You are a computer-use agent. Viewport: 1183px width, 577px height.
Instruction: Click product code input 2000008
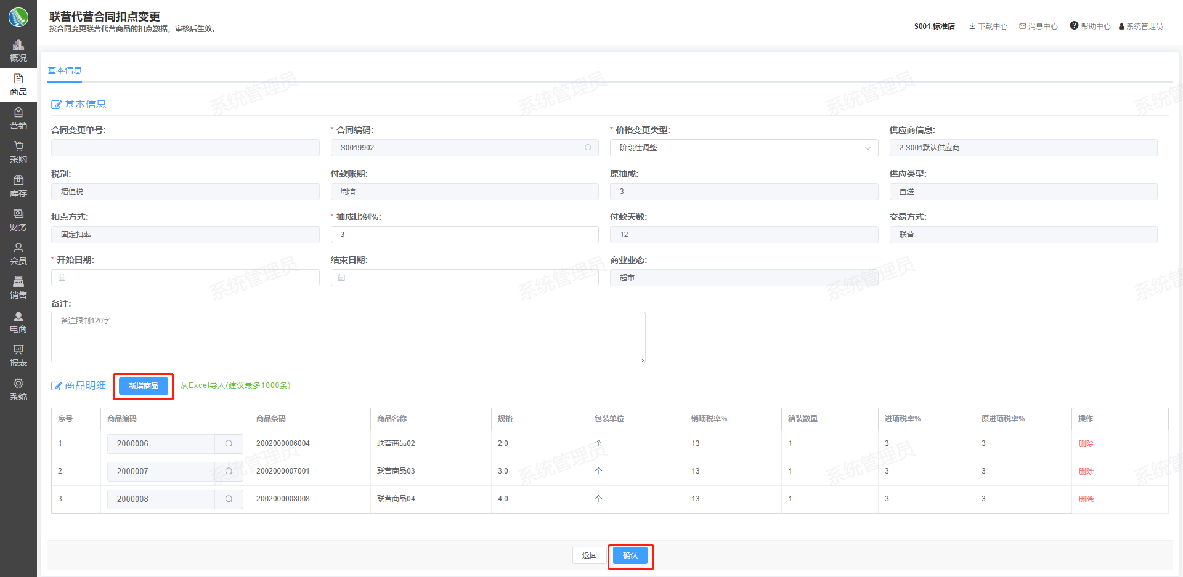coord(161,499)
